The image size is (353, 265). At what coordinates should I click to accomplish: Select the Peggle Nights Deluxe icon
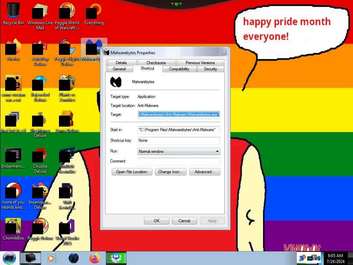coord(67,52)
